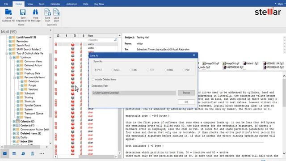This screenshot has width=286, height=161.
Task: Open the Activation ribbon tab
Action: tap(71, 4)
